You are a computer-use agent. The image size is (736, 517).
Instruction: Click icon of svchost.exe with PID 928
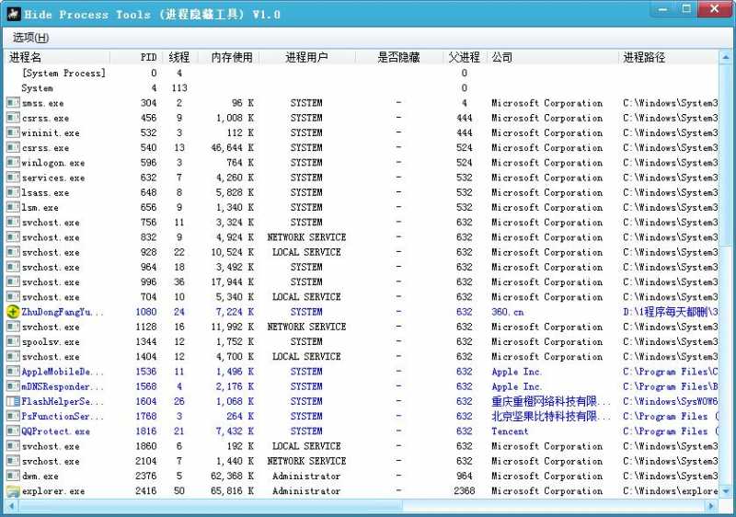tap(13, 252)
